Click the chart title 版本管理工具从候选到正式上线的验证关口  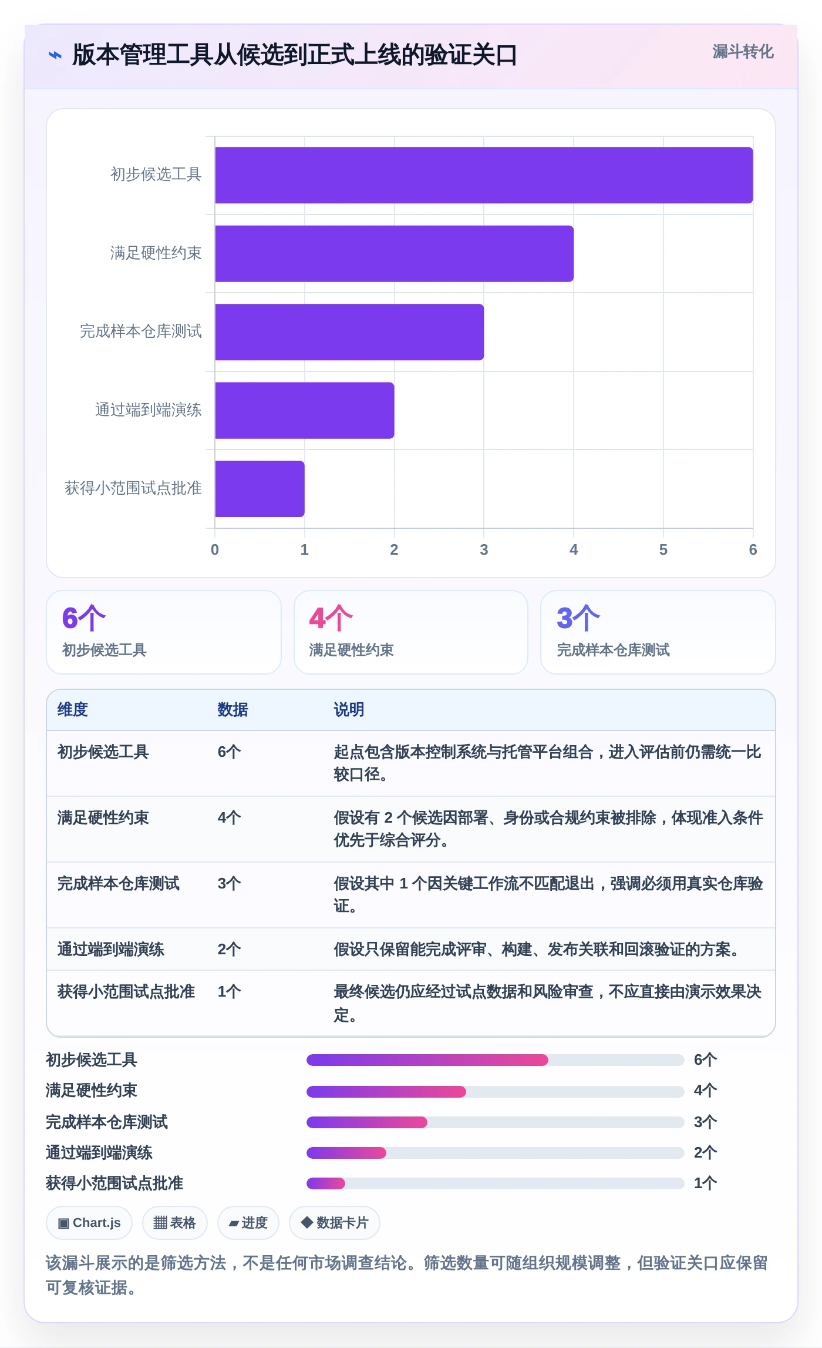[295, 55]
